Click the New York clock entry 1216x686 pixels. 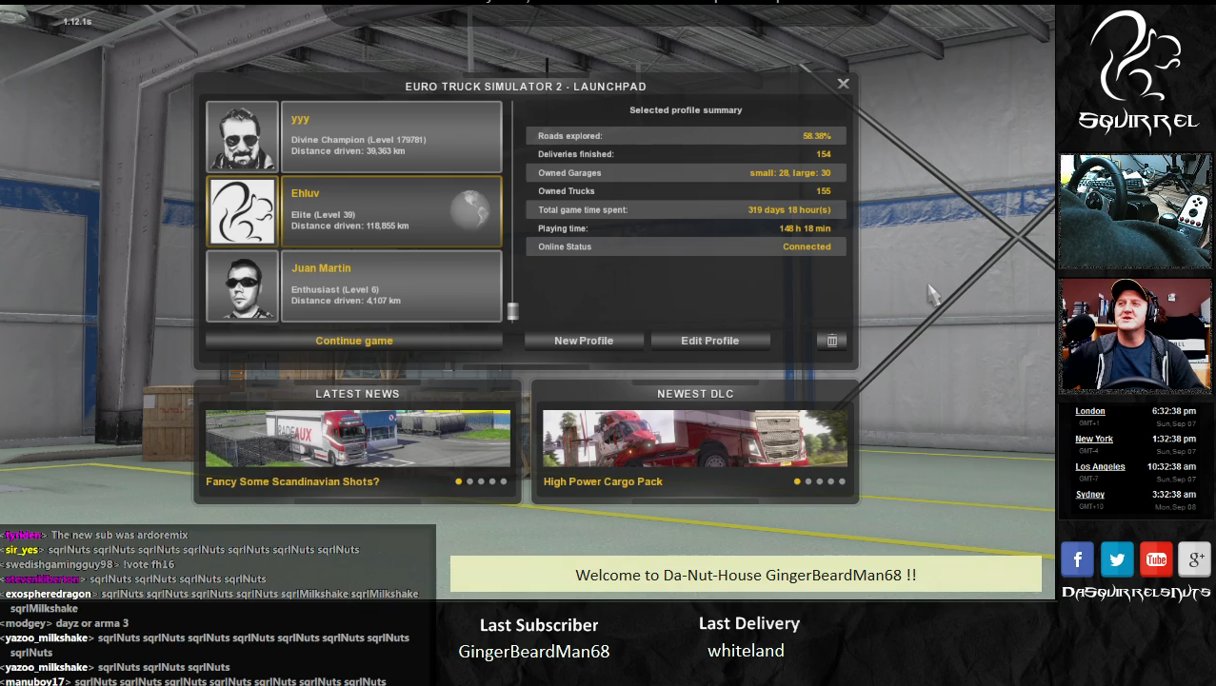tap(1135, 443)
